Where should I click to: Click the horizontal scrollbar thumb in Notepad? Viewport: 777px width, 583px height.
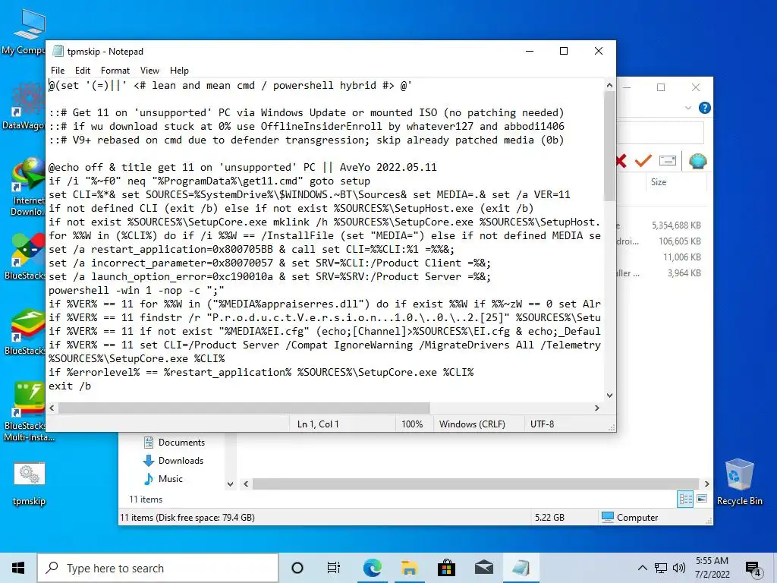(x=244, y=408)
